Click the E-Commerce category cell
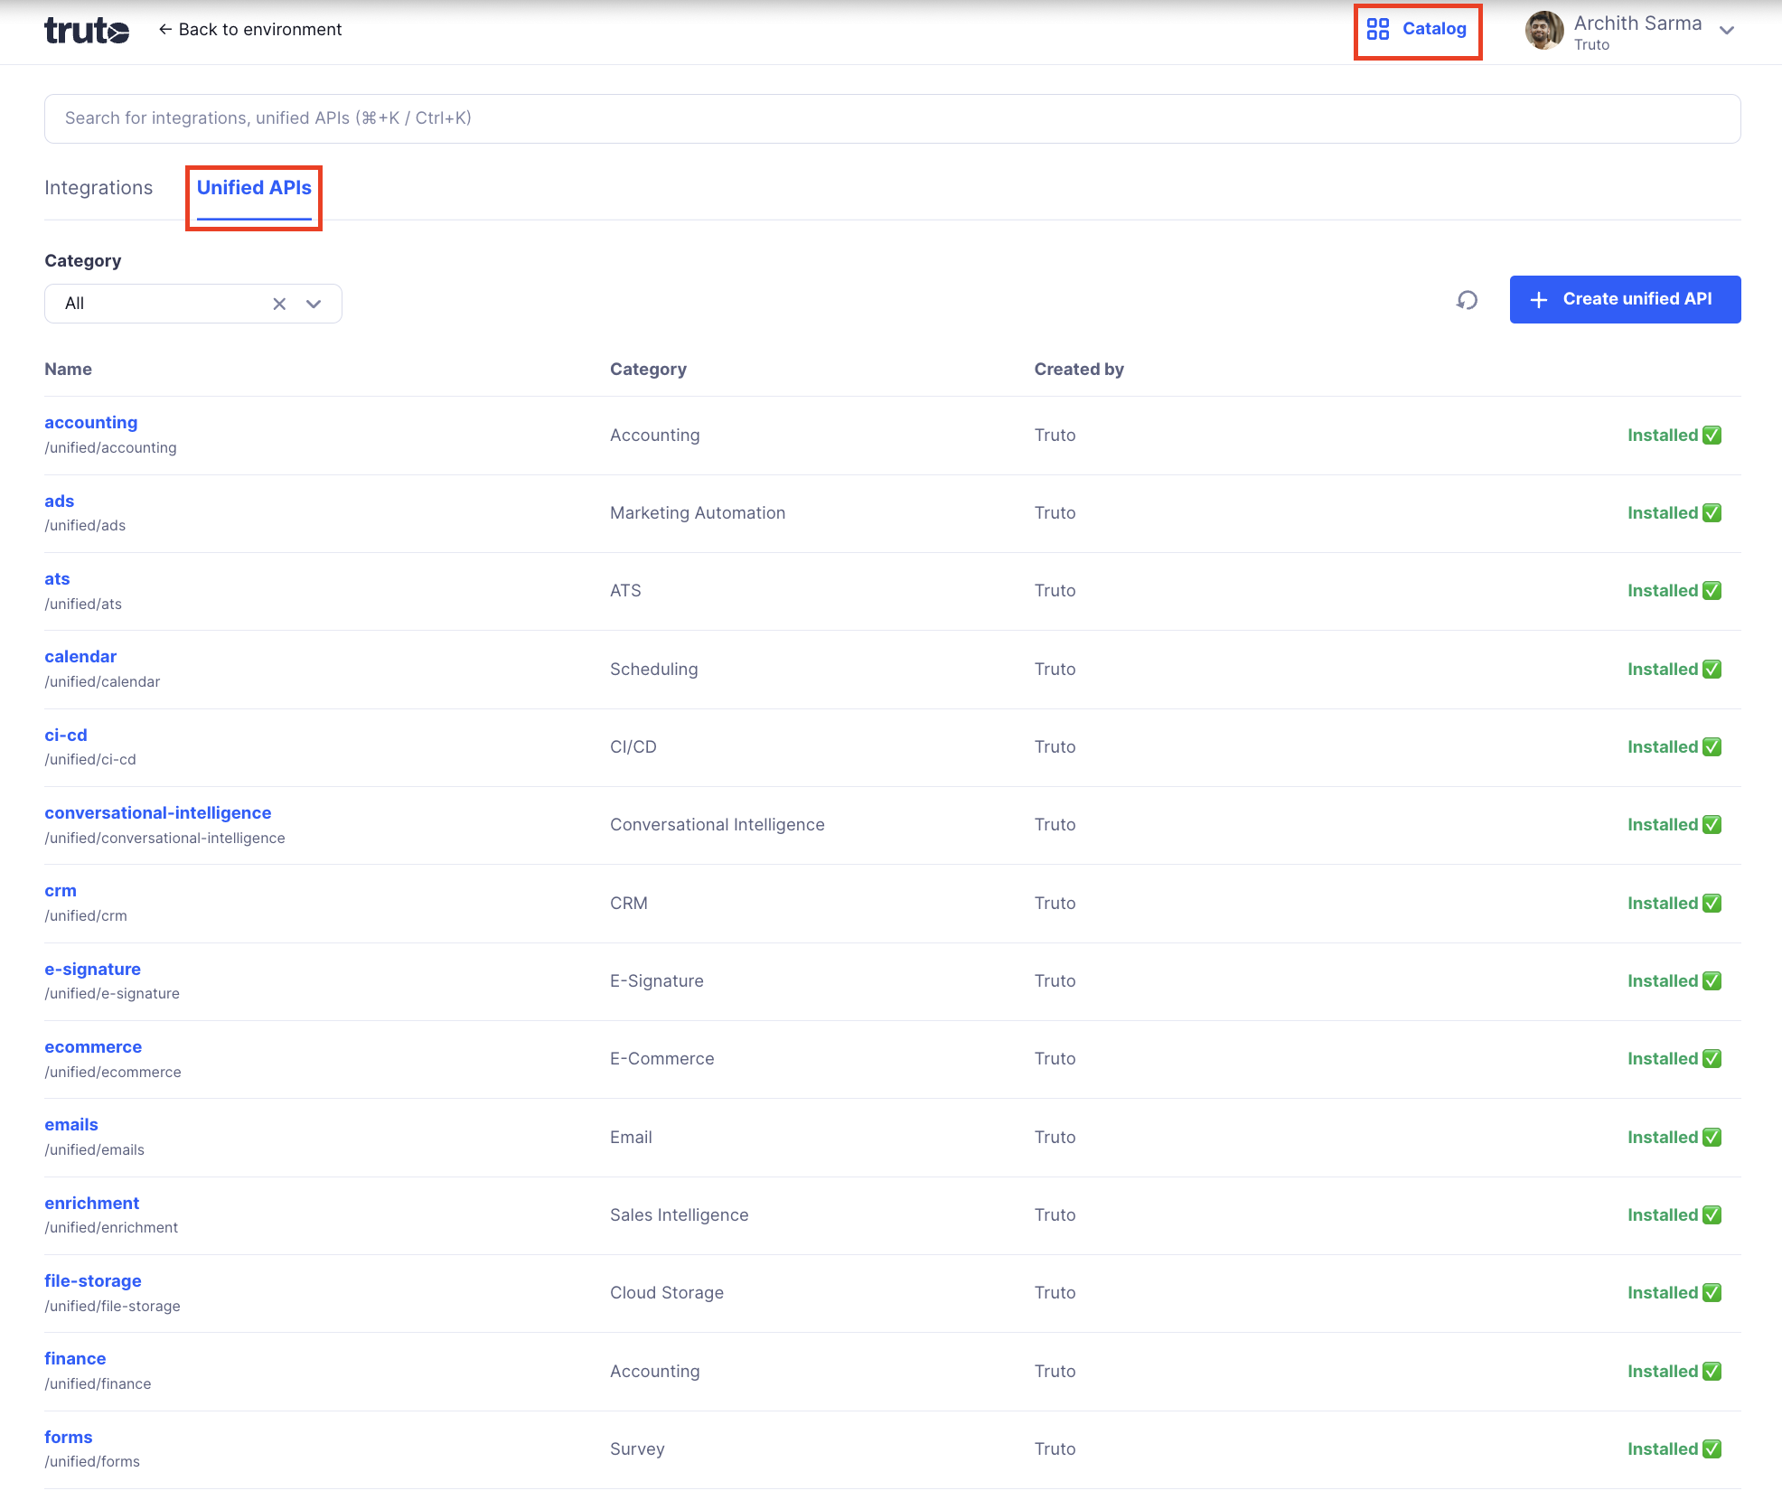Image resolution: width=1782 pixels, height=1500 pixels. pyautogui.click(x=662, y=1059)
